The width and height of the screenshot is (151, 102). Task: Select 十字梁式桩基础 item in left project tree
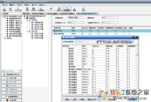pos(15,31)
